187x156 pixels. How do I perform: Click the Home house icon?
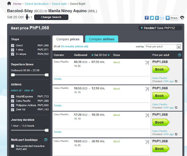click(9, 4)
